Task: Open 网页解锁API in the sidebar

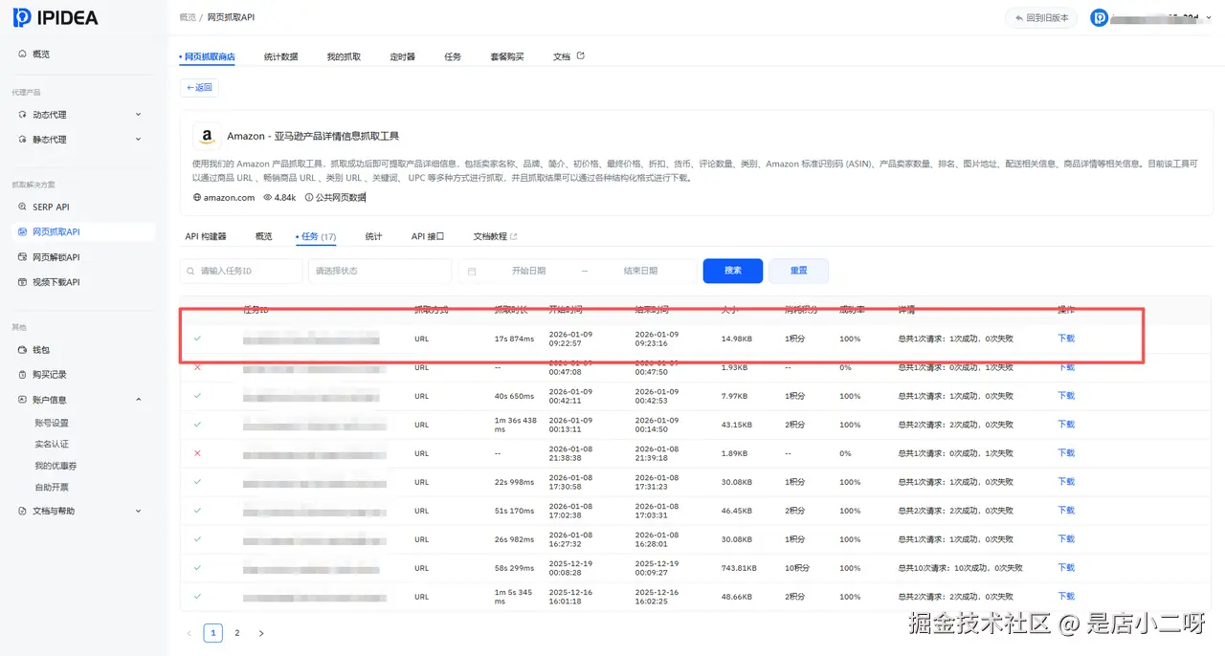Action: pos(56,257)
